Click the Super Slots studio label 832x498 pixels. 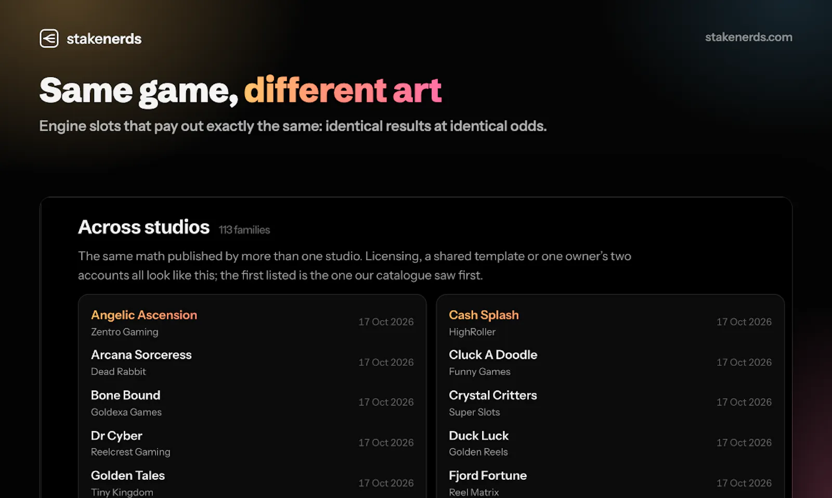pyautogui.click(x=474, y=412)
